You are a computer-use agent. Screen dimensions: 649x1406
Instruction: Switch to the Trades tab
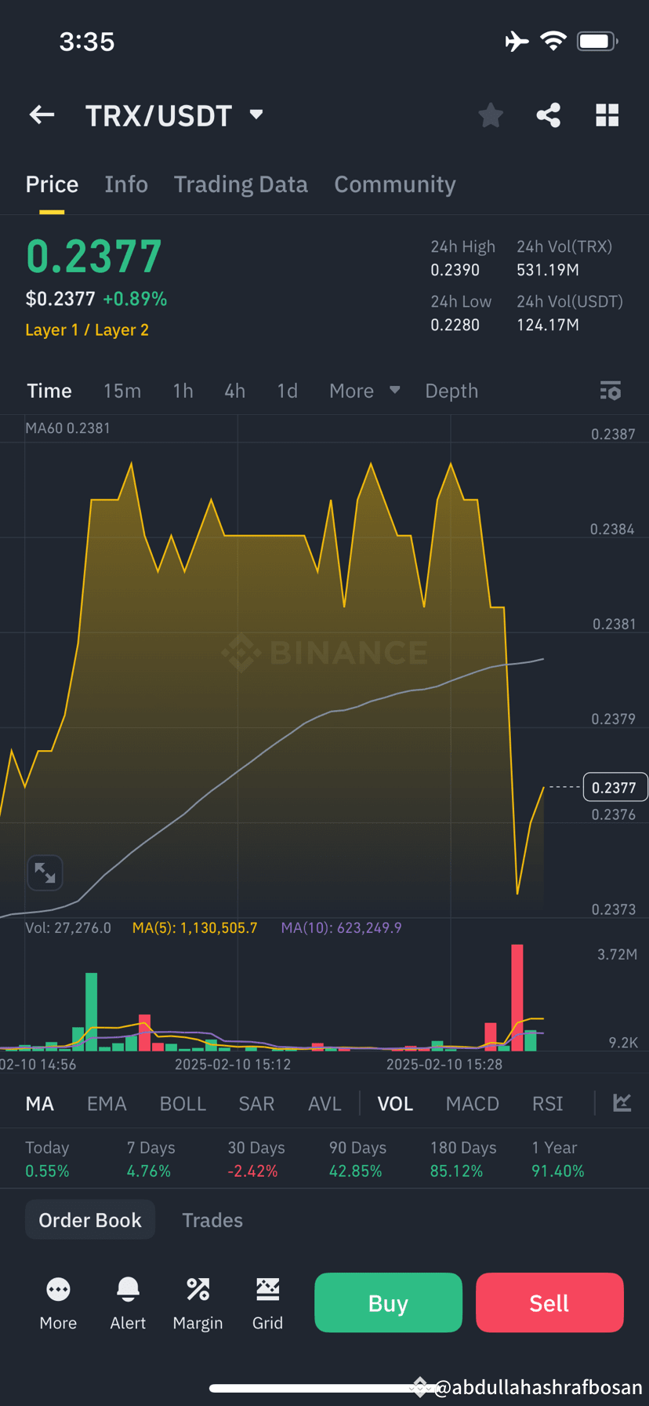coord(212,1219)
